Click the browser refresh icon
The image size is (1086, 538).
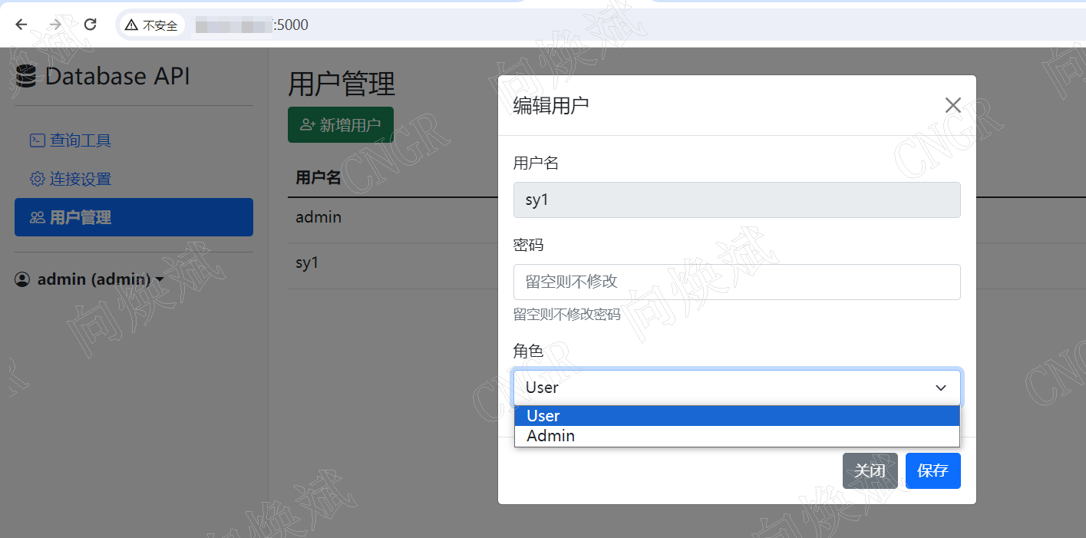pyautogui.click(x=90, y=24)
